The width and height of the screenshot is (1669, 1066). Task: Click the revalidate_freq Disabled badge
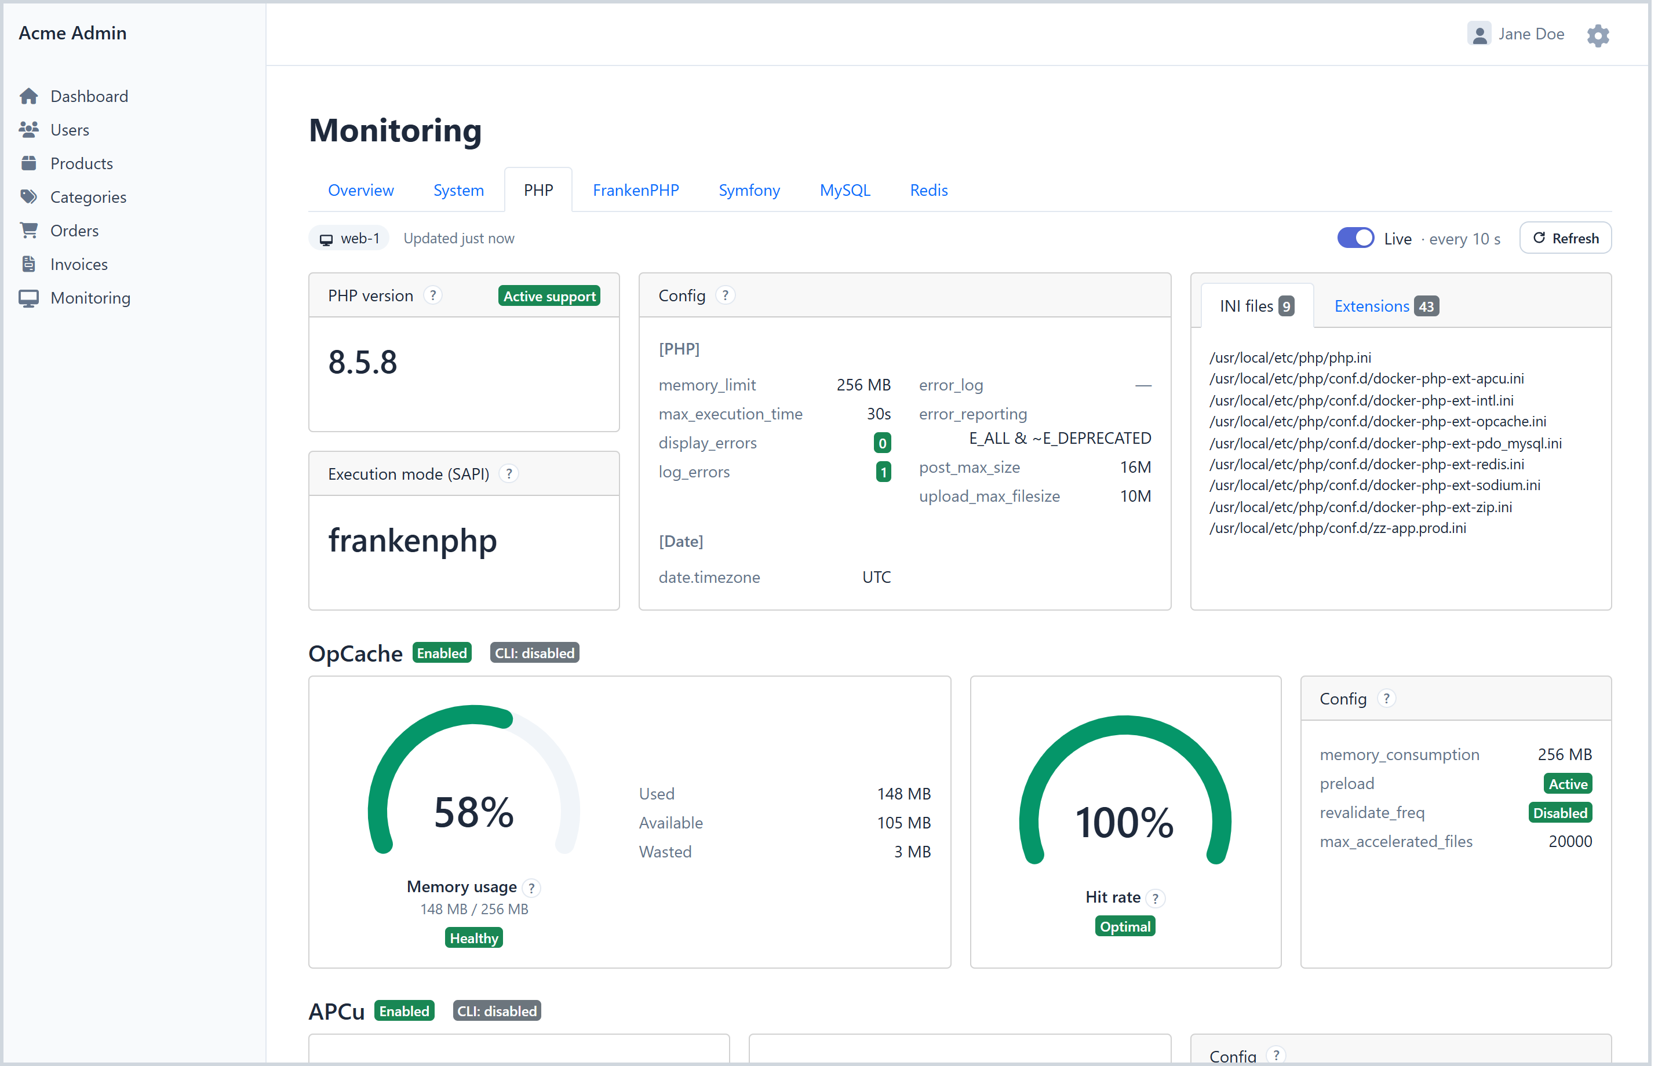(1559, 813)
